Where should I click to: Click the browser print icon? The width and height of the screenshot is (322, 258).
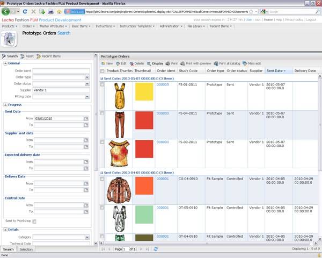(x=50, y=12)
